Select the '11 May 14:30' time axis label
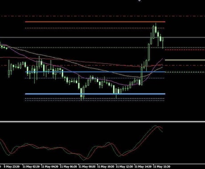This screenshot has width=205, height=169. (x=143, y=167)
